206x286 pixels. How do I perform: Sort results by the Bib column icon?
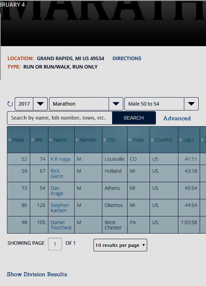pos(32,140)
